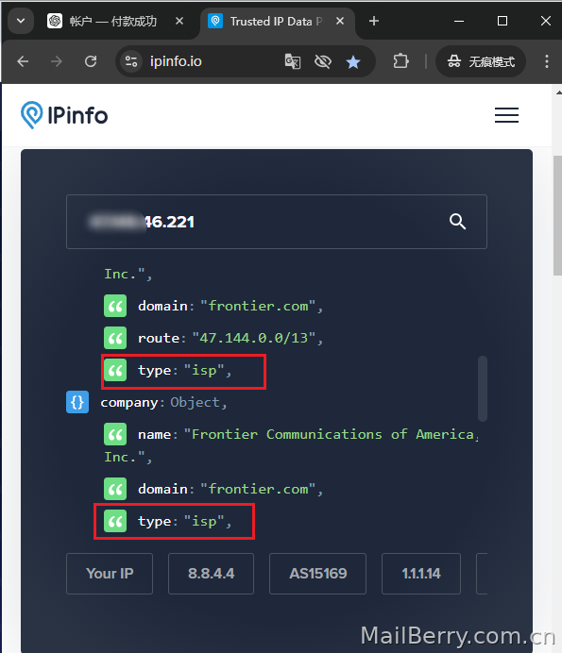Reload the ipinfo.io page
The height and width of the screenshot is (653, 562).
coord(91,61)
